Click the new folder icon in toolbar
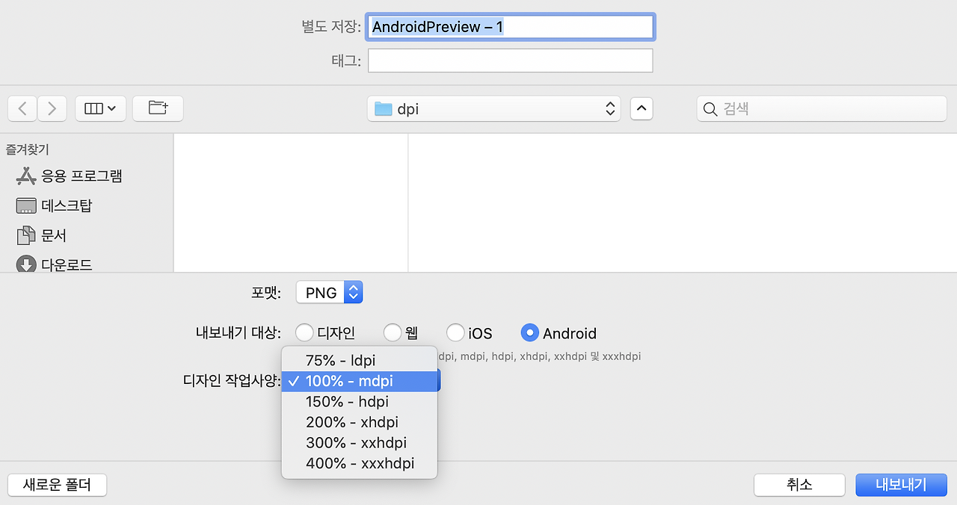The width and height of the screenshot is (957, 505). pos(157,108)
